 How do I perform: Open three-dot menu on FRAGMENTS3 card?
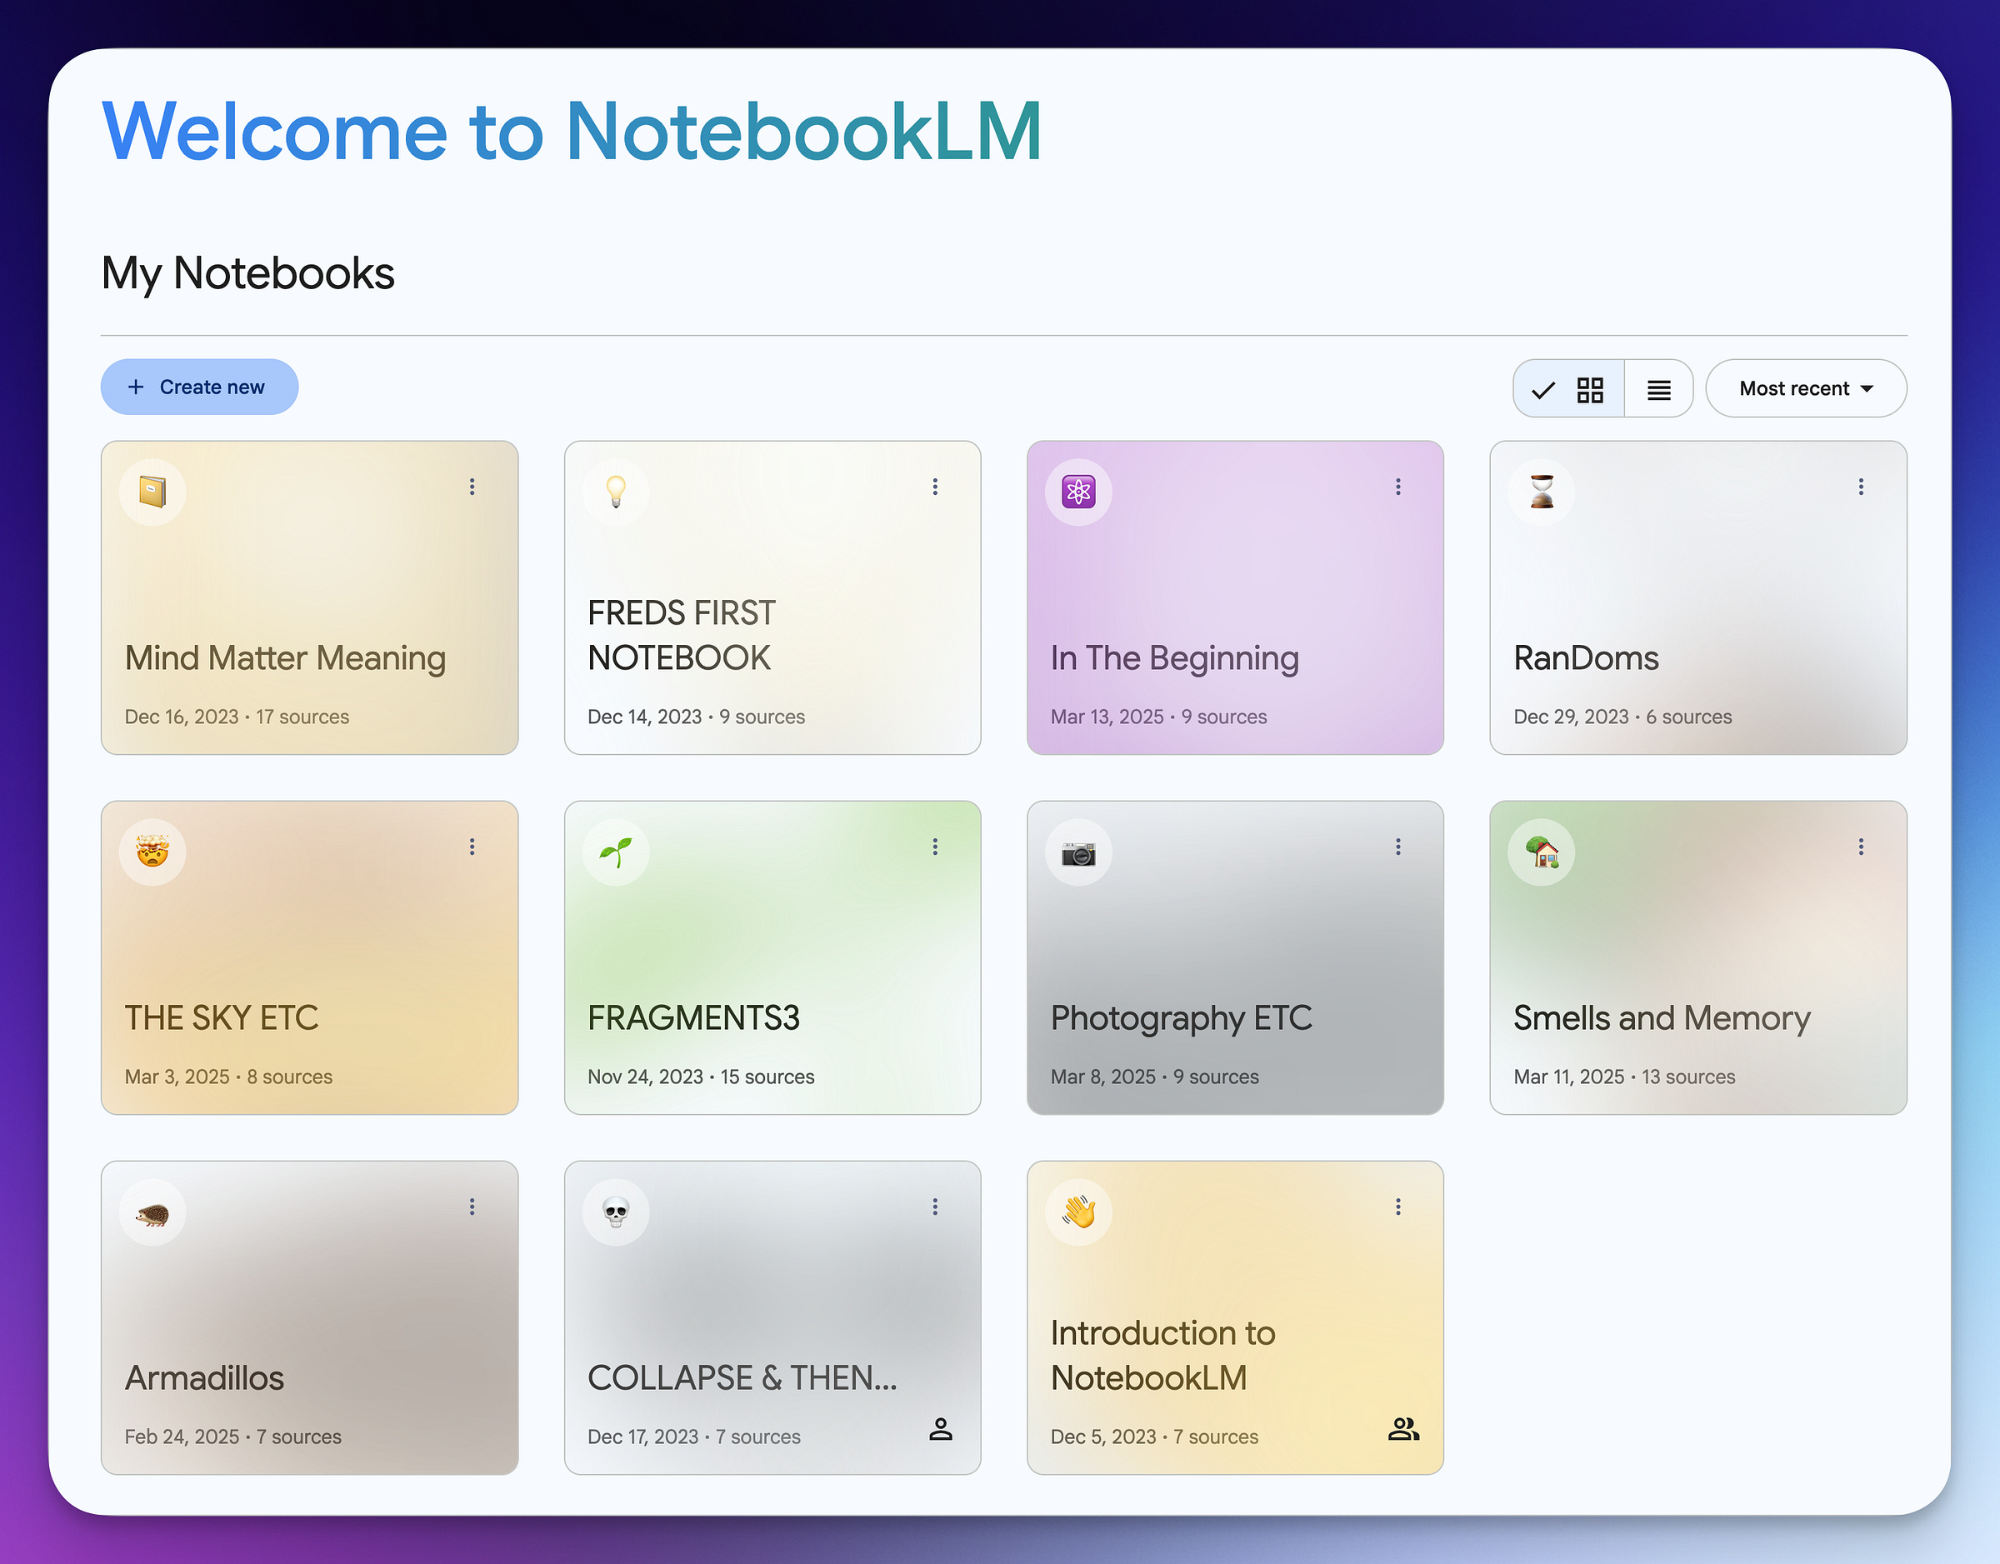[935, 847]
